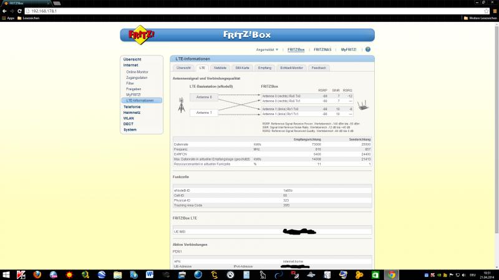The image size is (499, 280).
Task: Click the LTE base station tower image
Action: tap(182, 105)
